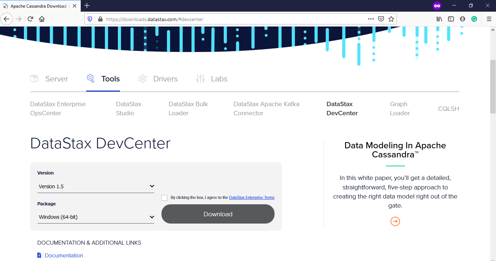Click the browser forward arrow
Screen dimensions: 496x261
point(19,19)
